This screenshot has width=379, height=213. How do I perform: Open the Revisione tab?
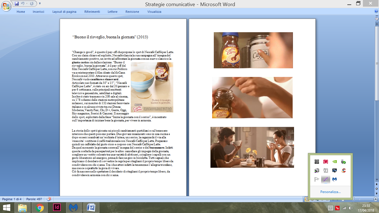[132, 12]
